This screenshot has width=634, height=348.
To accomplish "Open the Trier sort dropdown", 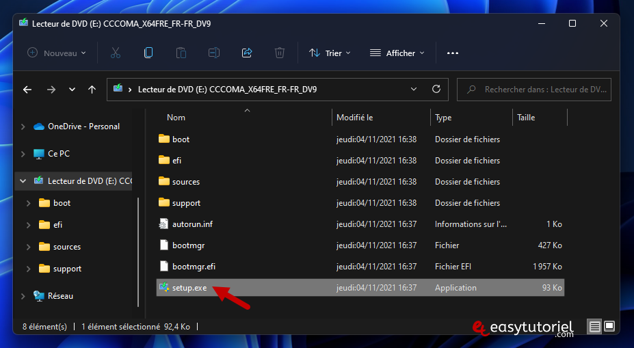I will pos(330,53).
